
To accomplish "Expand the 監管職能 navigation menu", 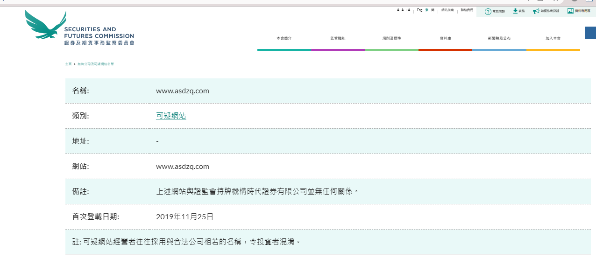I will coord(337,38).
